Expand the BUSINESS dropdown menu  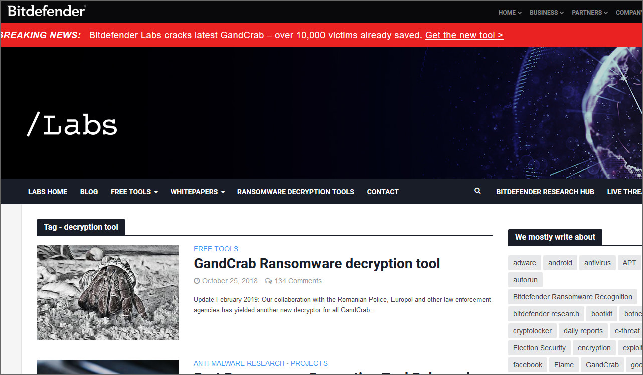pos(547,13)
